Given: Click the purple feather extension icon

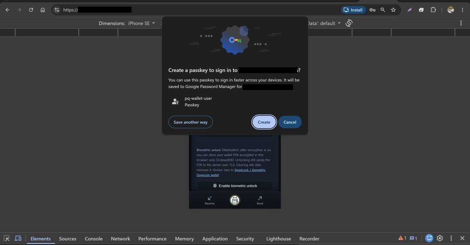Looking at the screenshot, I should pyautogui.click(x=410, y=10).
